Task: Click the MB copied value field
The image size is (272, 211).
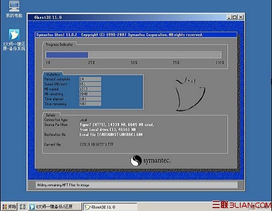Action: click(x=90, y=89)
